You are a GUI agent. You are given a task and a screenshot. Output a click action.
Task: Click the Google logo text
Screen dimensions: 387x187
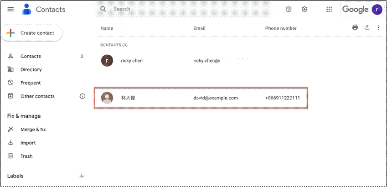click(x=355, y=10)
